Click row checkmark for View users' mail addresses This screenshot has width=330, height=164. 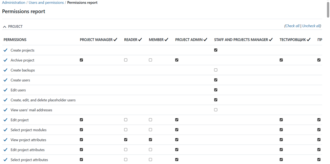tap(6, 110)
